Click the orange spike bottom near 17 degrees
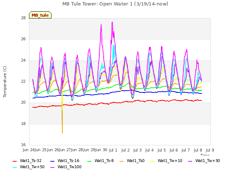The image size is (232, 174). coord(62,133)
